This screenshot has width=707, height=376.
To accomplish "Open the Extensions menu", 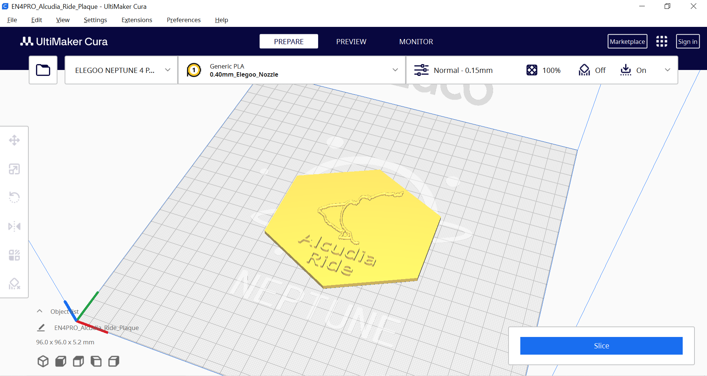I will pyautogui.click(x=137, y=20).
